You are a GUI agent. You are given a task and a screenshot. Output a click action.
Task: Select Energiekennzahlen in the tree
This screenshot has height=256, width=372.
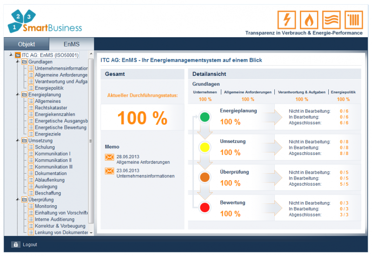click(55, 114)
